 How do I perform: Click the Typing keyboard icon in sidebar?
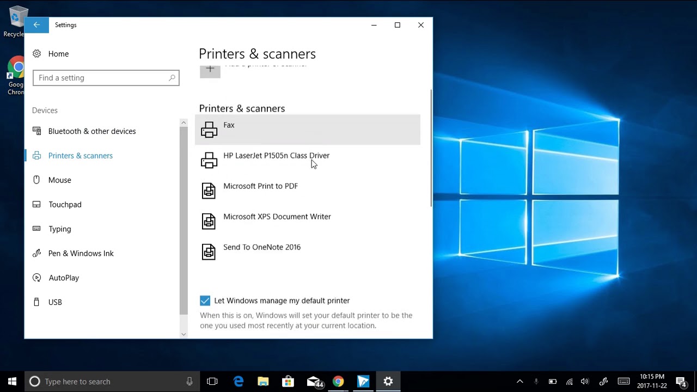click(x=36, y=229)
